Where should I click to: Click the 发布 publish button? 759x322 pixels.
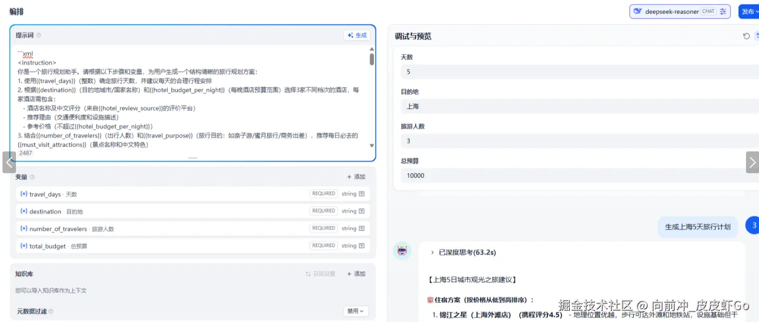(749, 11)
